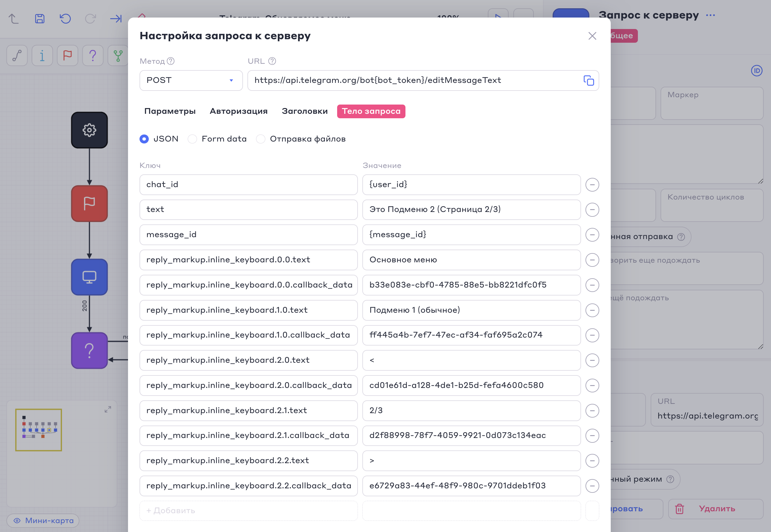Click the + Добавить key field
Screen dimensions: 771x532
point(249,511)
